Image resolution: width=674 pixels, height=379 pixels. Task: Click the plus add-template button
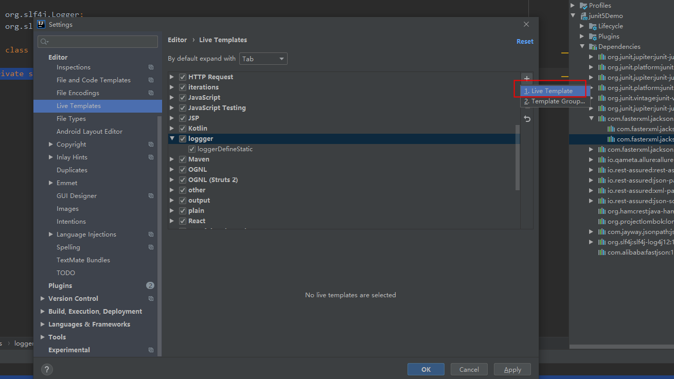tap(527, 78)
